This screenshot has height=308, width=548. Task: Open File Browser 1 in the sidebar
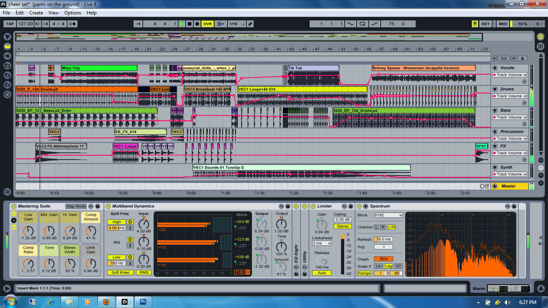coord(7,65)
